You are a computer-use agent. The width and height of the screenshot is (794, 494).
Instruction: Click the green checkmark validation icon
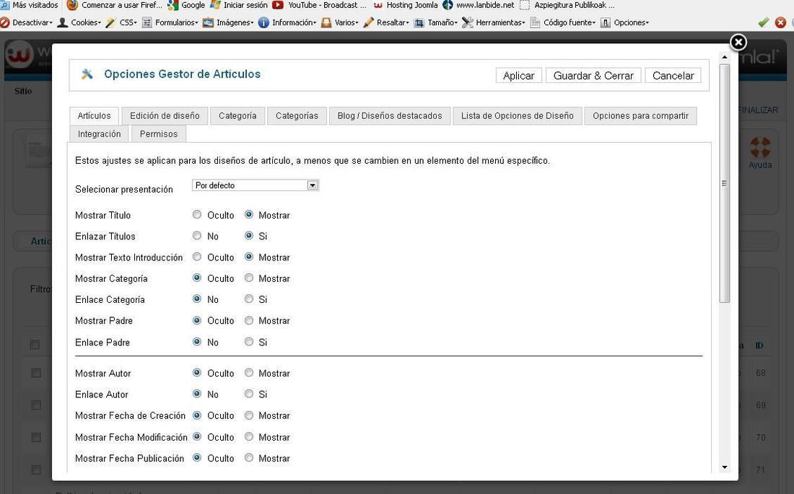764,22
